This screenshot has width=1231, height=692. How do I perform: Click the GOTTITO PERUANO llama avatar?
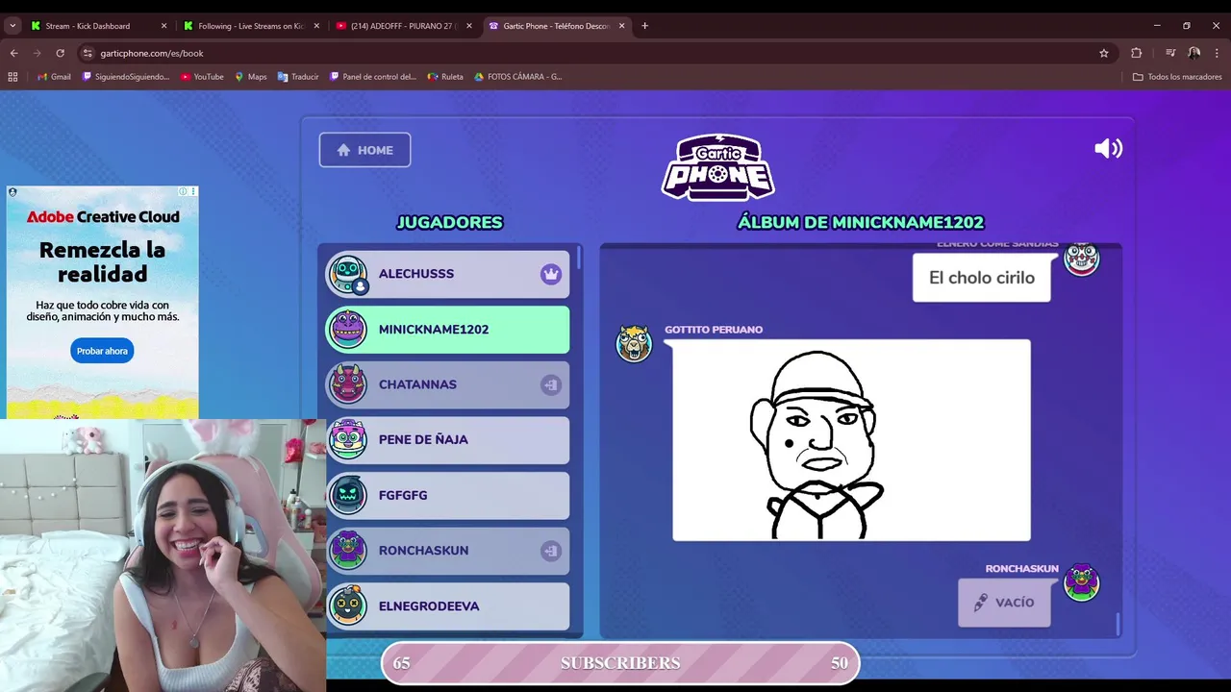(634, 343)
